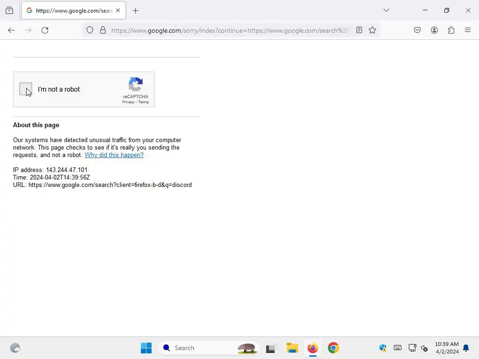The height and width of the screenshot is (359, 479).
Task: Toggle reader view icon
Action: [359, 30]
